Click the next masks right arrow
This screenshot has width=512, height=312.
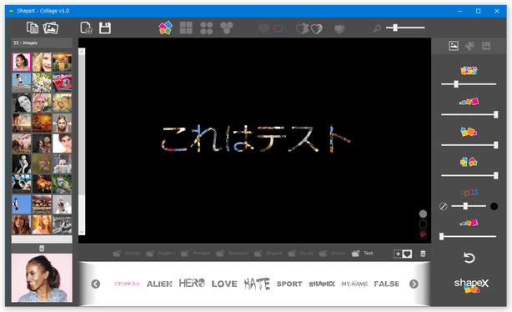414,284
